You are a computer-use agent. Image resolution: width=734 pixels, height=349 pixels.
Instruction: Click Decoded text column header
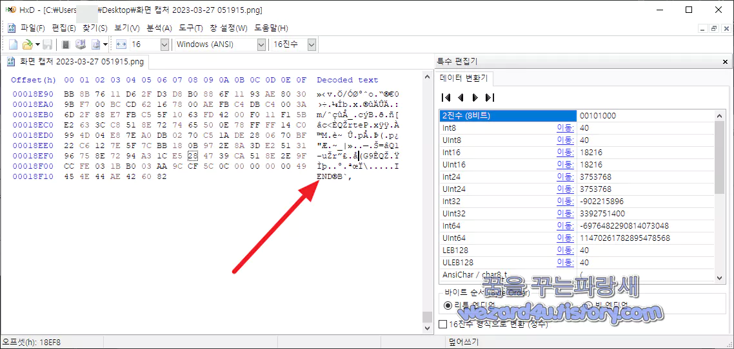(x=348, y=80)
